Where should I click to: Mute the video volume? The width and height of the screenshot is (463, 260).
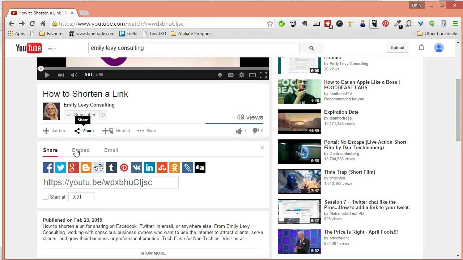(74, 75)
